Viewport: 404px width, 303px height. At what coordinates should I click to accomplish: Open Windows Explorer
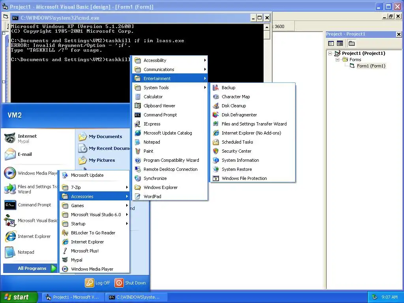point(170,187)
